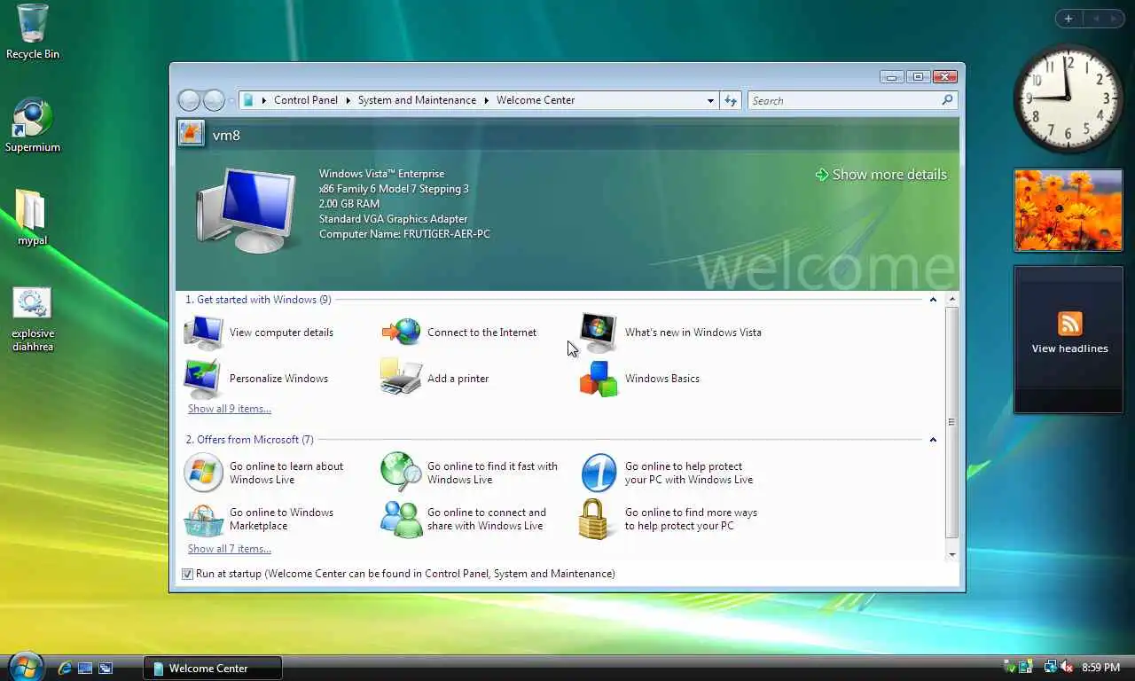Click the Show all 9 items link

pos(230,409)
